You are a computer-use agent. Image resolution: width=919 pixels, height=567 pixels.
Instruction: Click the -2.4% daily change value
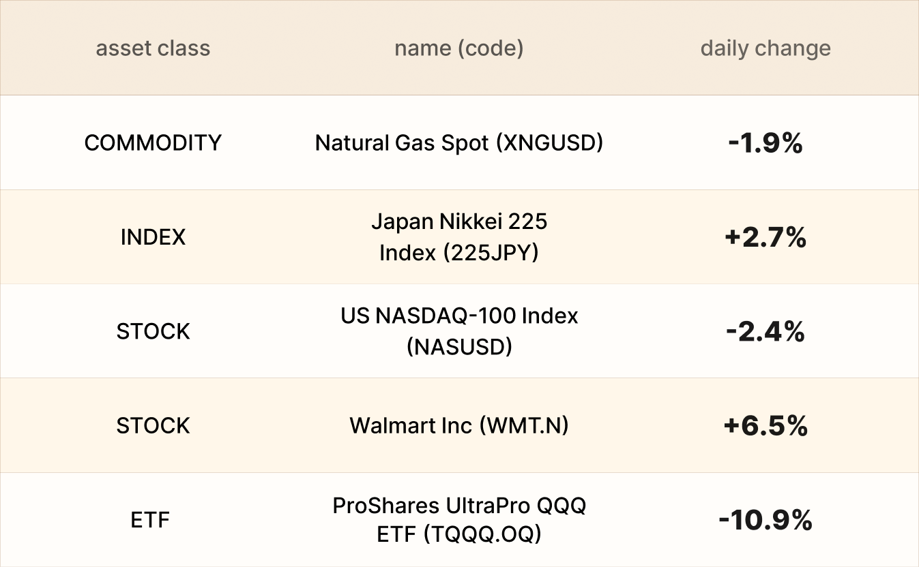765,331
